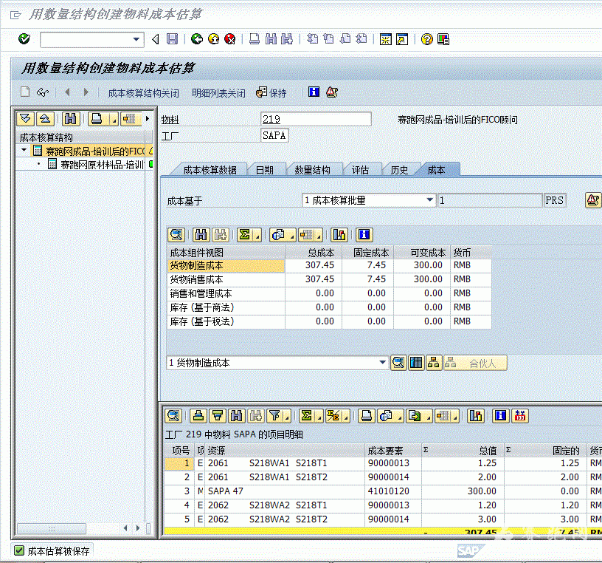Switch to 数量结构 tab

point(312,170)
